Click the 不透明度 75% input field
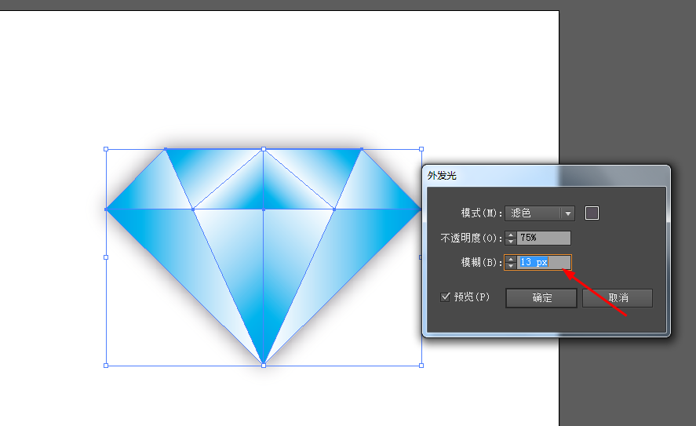 click(543, 238)
